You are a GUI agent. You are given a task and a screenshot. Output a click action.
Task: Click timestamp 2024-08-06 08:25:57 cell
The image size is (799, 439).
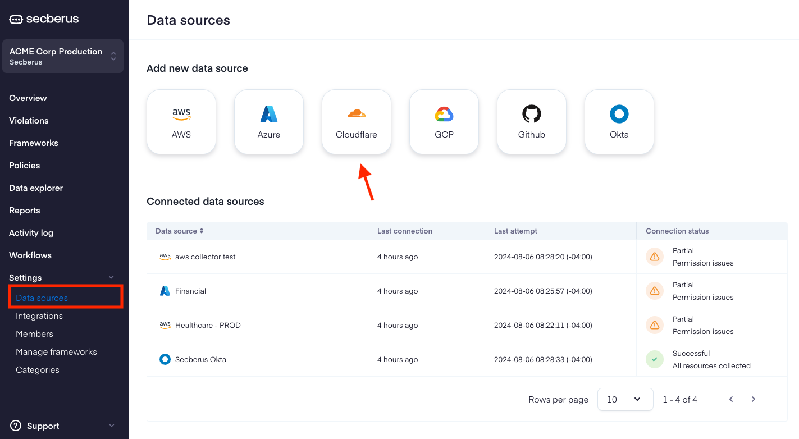543,291
